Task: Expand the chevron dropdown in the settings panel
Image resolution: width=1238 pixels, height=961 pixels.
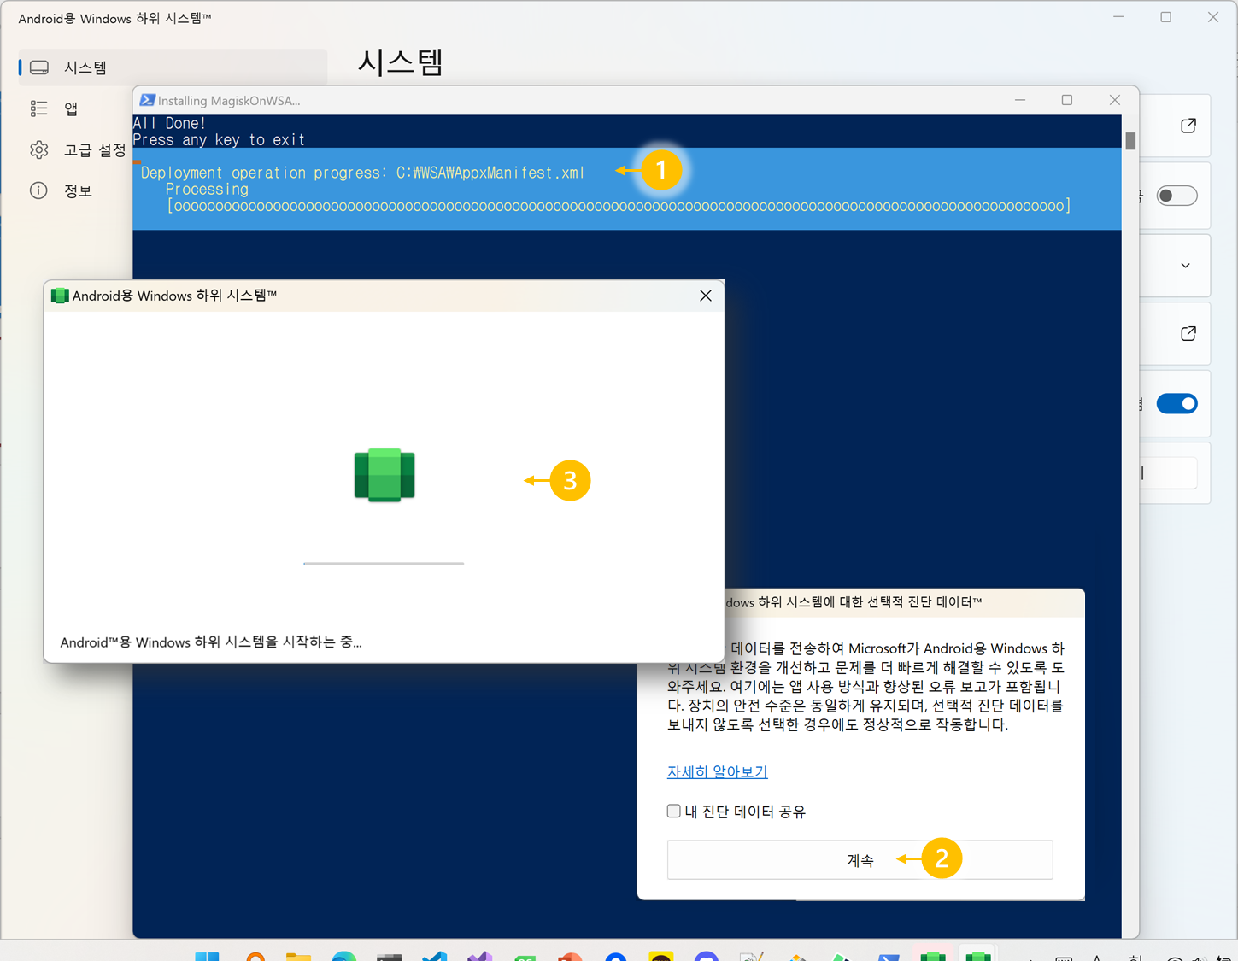Action: click(1186, 266)
